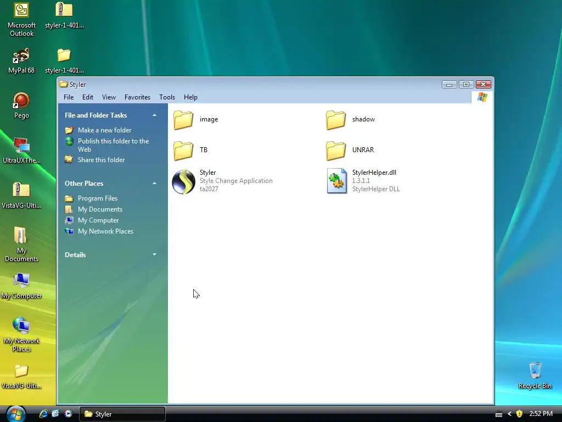Select the VistaVG-Ulti... zip archive icon
Image resolution: width=562 pixels, height=422 pixels.
[x=21, y=196]
